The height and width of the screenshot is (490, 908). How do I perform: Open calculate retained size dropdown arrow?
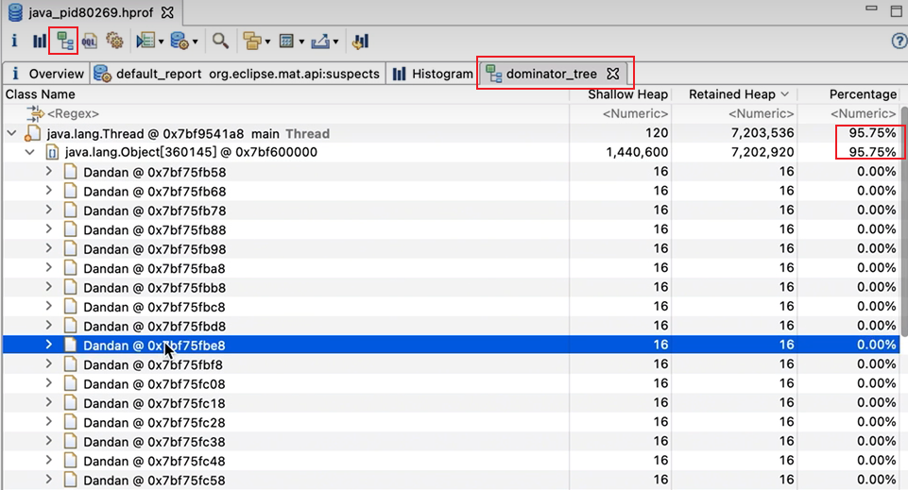(x=301, y=42)
